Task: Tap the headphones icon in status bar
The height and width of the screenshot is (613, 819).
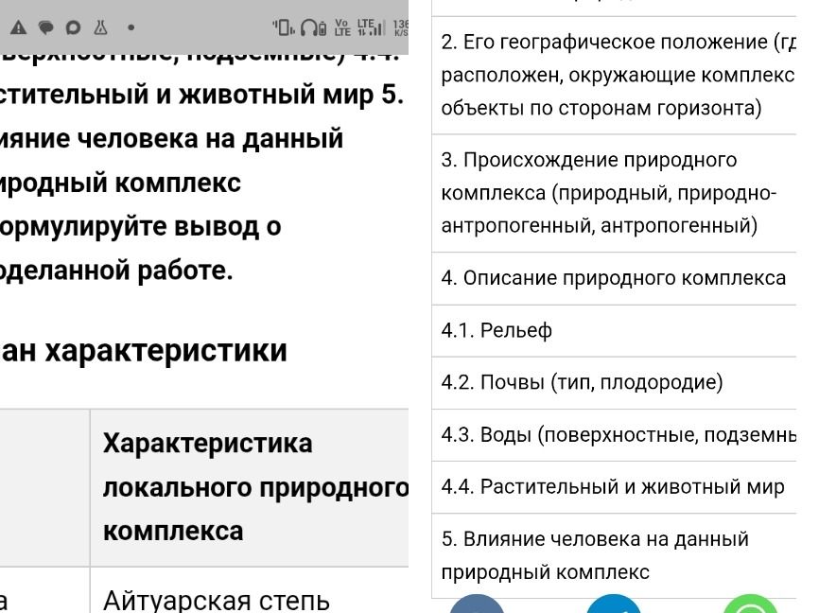Action: coord(310,27)
